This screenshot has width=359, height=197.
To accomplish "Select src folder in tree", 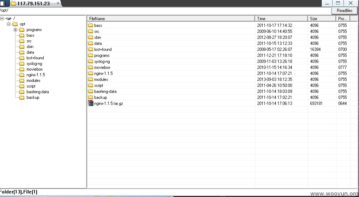I will 29,41.
